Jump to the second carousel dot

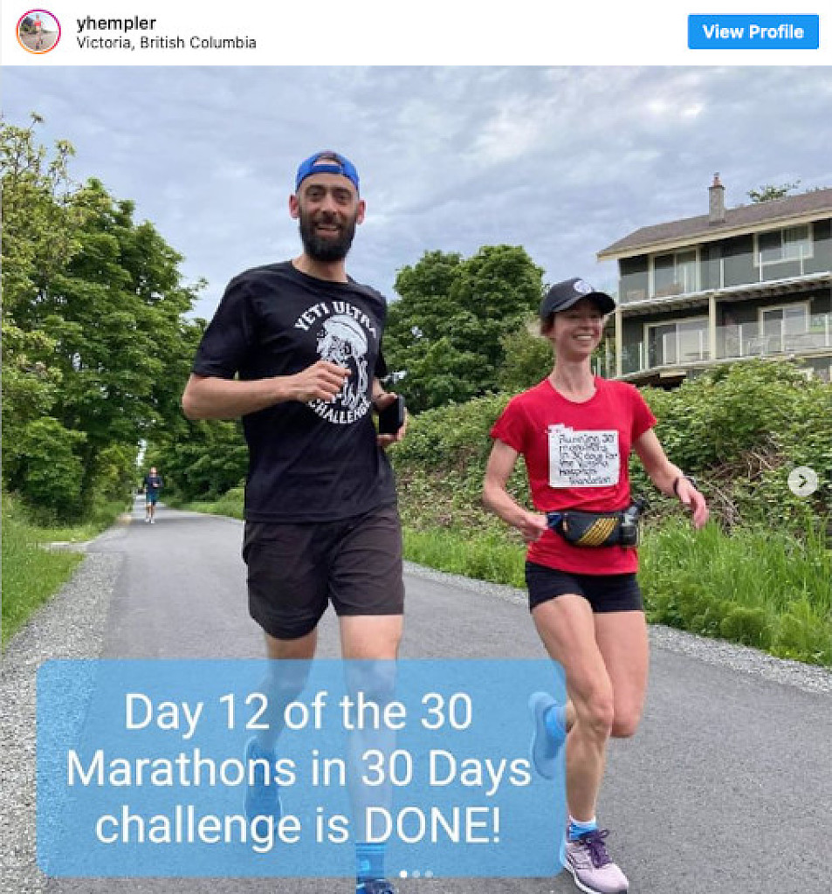point(416,873)
